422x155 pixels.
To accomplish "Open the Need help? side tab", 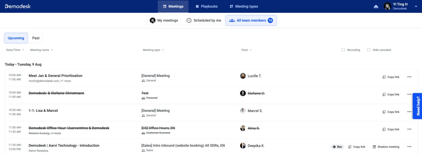I will point(418,106).
